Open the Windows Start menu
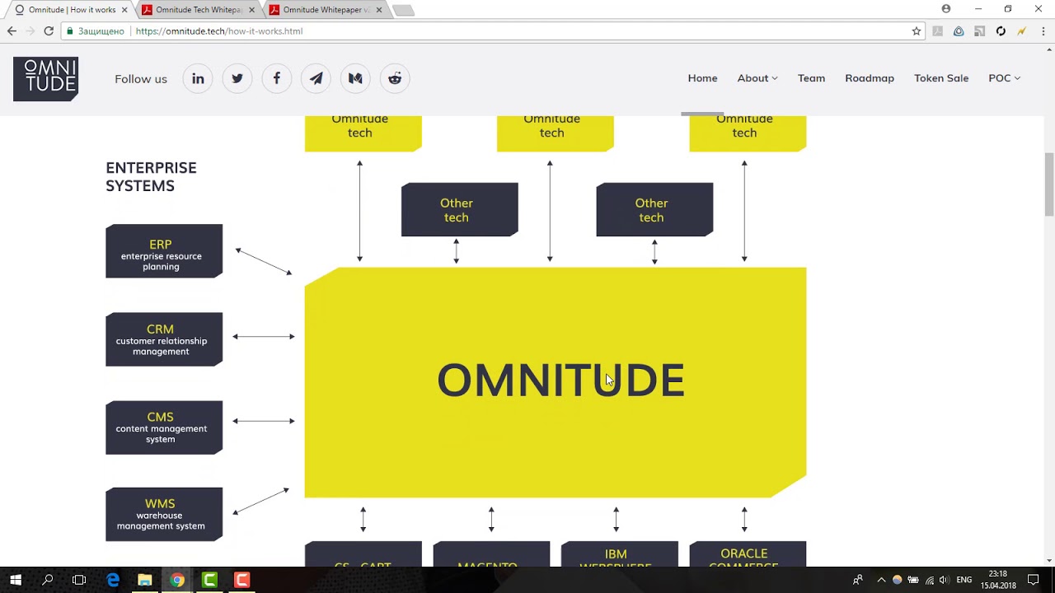This screenshot has height=593, width=1055. point(16,580)
